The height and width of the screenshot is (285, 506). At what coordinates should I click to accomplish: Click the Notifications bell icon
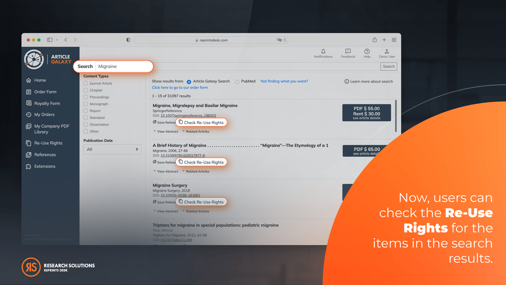[x=322, y=51]
